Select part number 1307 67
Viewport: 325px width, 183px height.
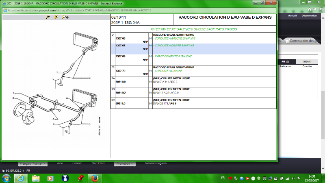(120, 46)
